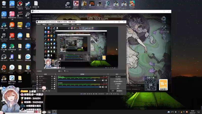Open the Bandicam desktop shortcut

20,5
